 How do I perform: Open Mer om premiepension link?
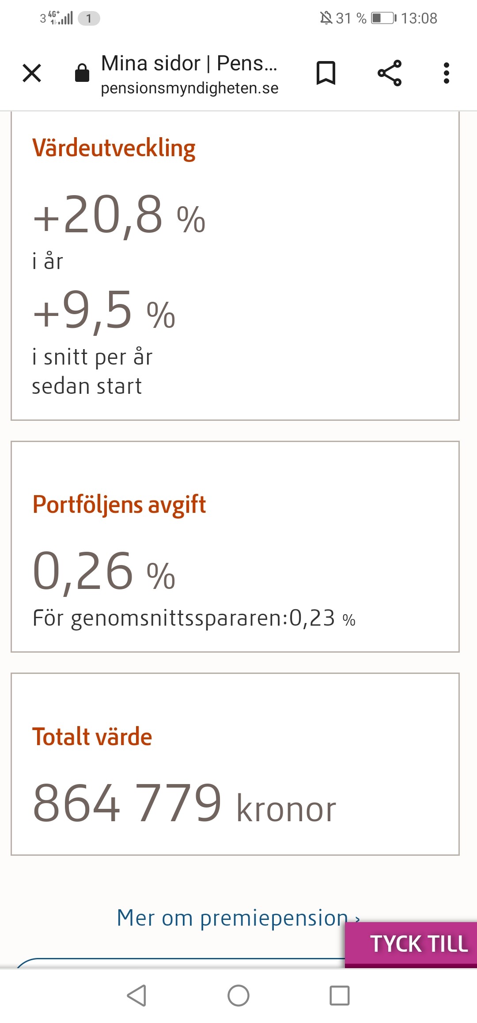pos(232,918)
